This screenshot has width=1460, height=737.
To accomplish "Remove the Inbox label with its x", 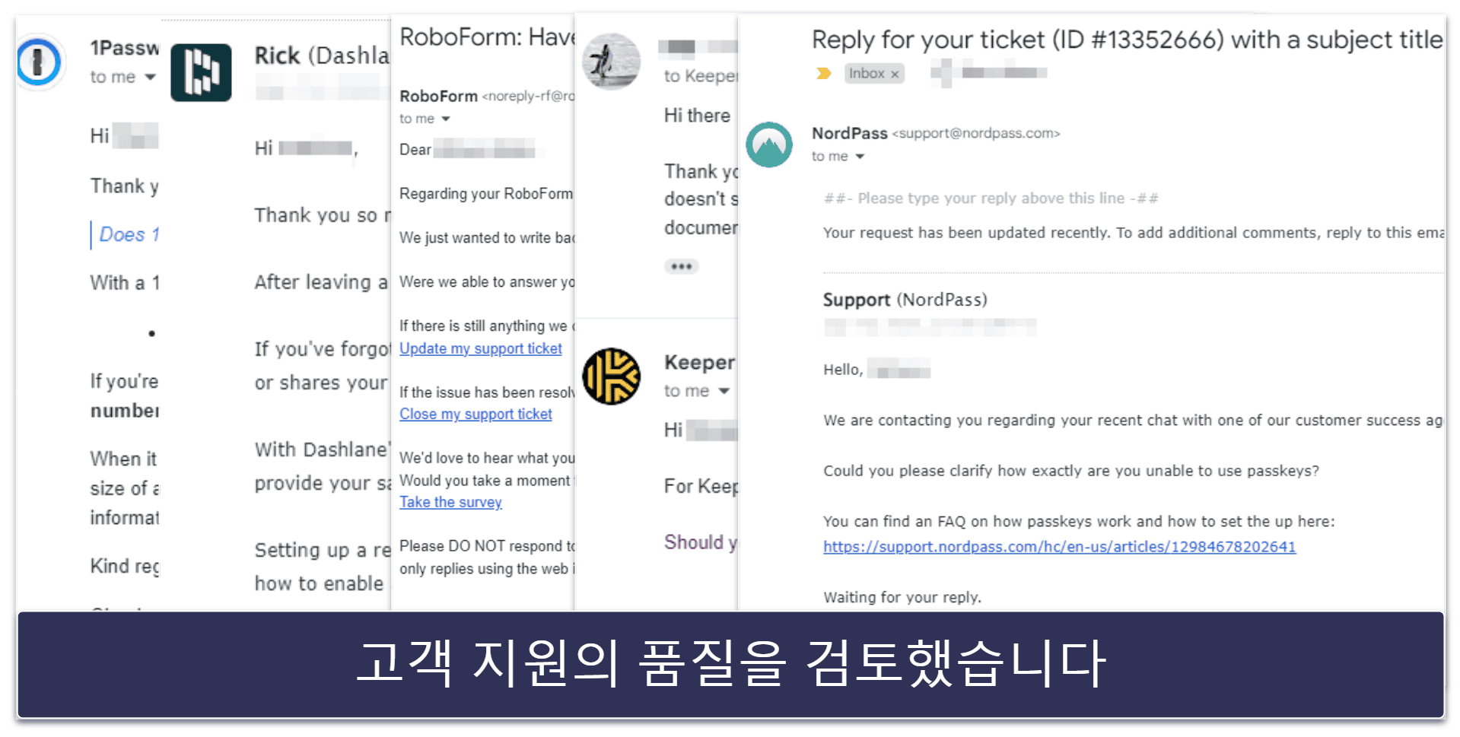I will [895, 74].
